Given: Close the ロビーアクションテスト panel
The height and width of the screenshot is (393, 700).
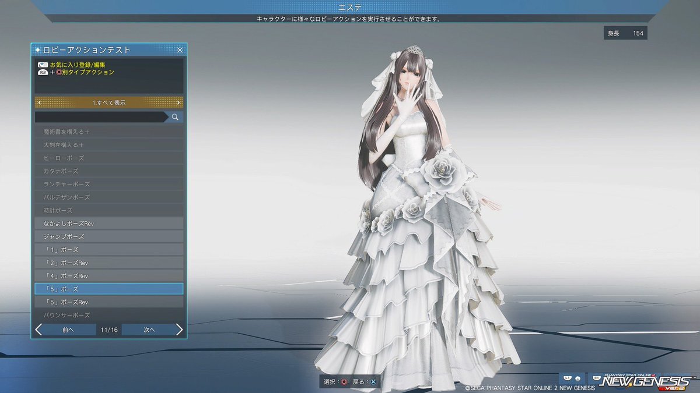Looking at the screenshot, I should pyautogui.click(x=180, y=50).
